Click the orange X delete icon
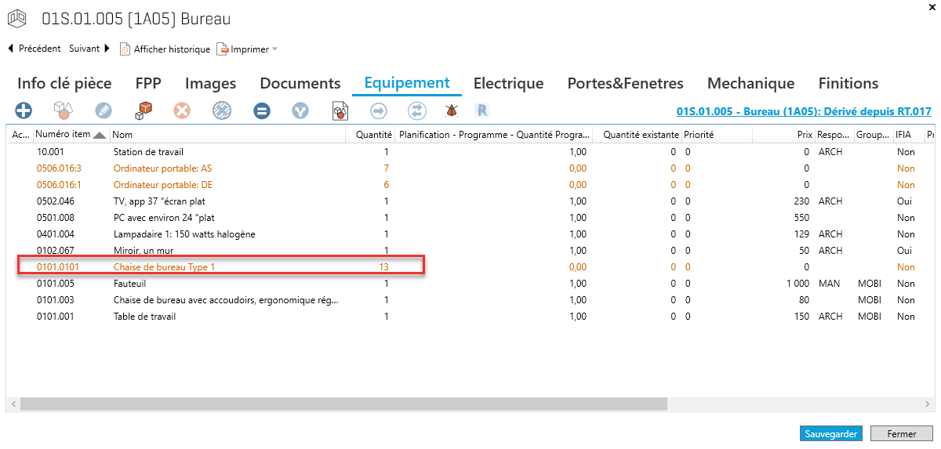941x449 pixels. point(182,110)
